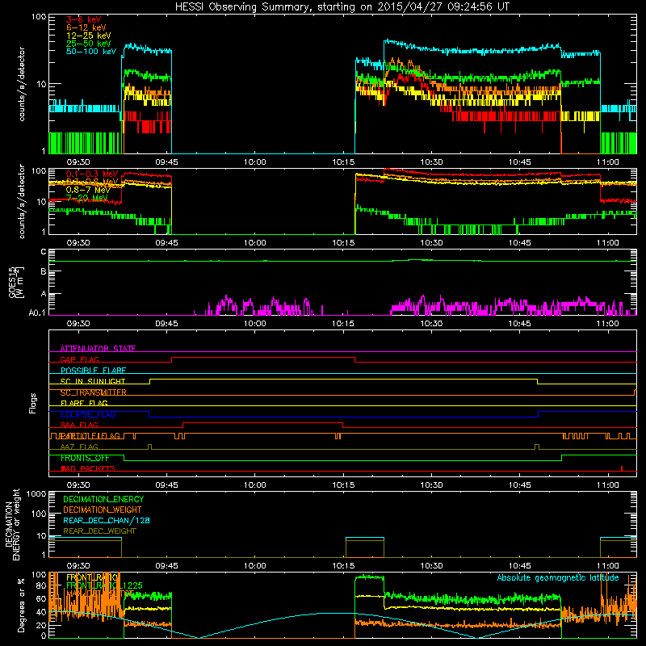Click the 11:00 tick under the decimation panel
The image size is (646, 646).
point(608,566)
